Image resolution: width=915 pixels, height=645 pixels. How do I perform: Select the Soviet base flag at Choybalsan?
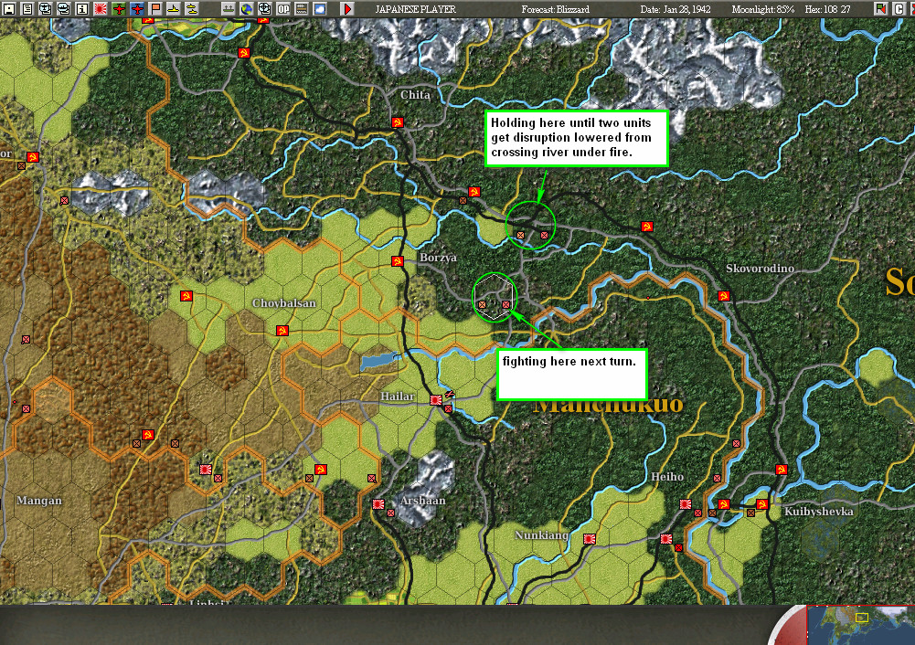pyautogui.click(x=282, y=331)
